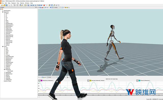Select the RightShoulder segment
This screenshot has height=100, width=163.
[x=9, y=24]
